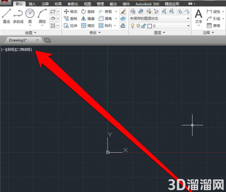Screen dimensions: 226x192
Task: Expand the Fillet (圆角) dropdown arrow
Action: click(x=116, y=19)
